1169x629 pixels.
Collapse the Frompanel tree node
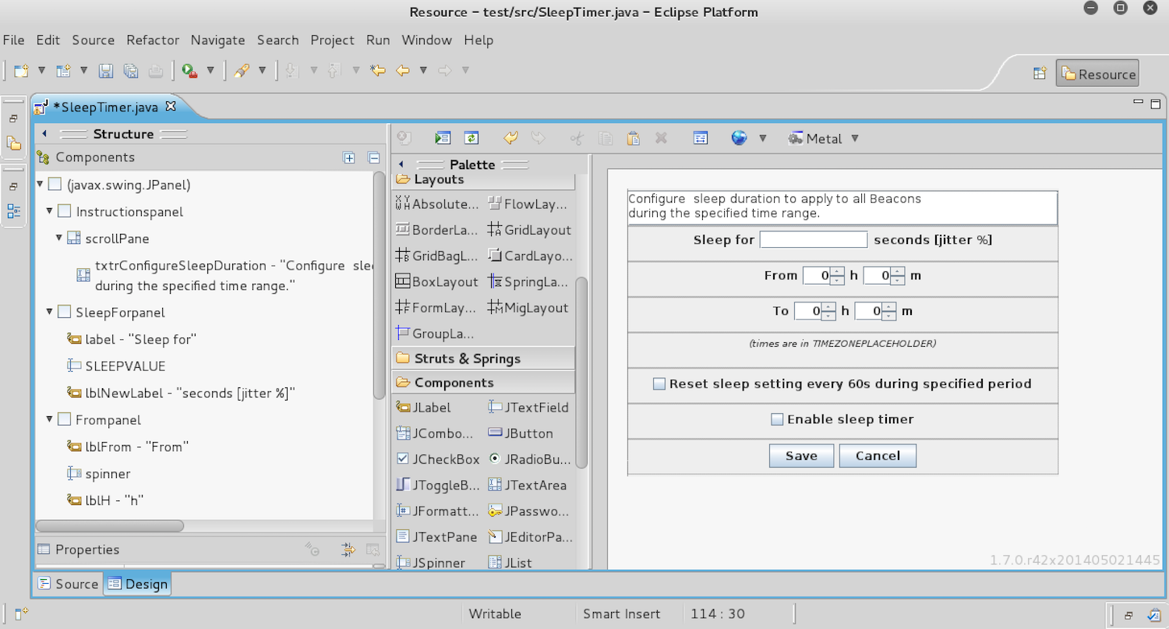(49, 419)
